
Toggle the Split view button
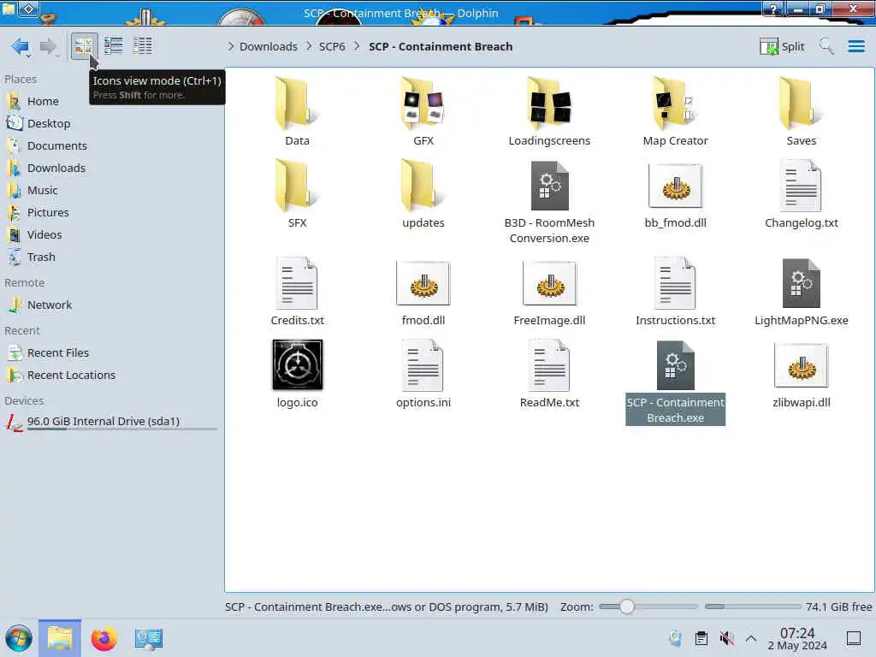[x=782, y=46]
